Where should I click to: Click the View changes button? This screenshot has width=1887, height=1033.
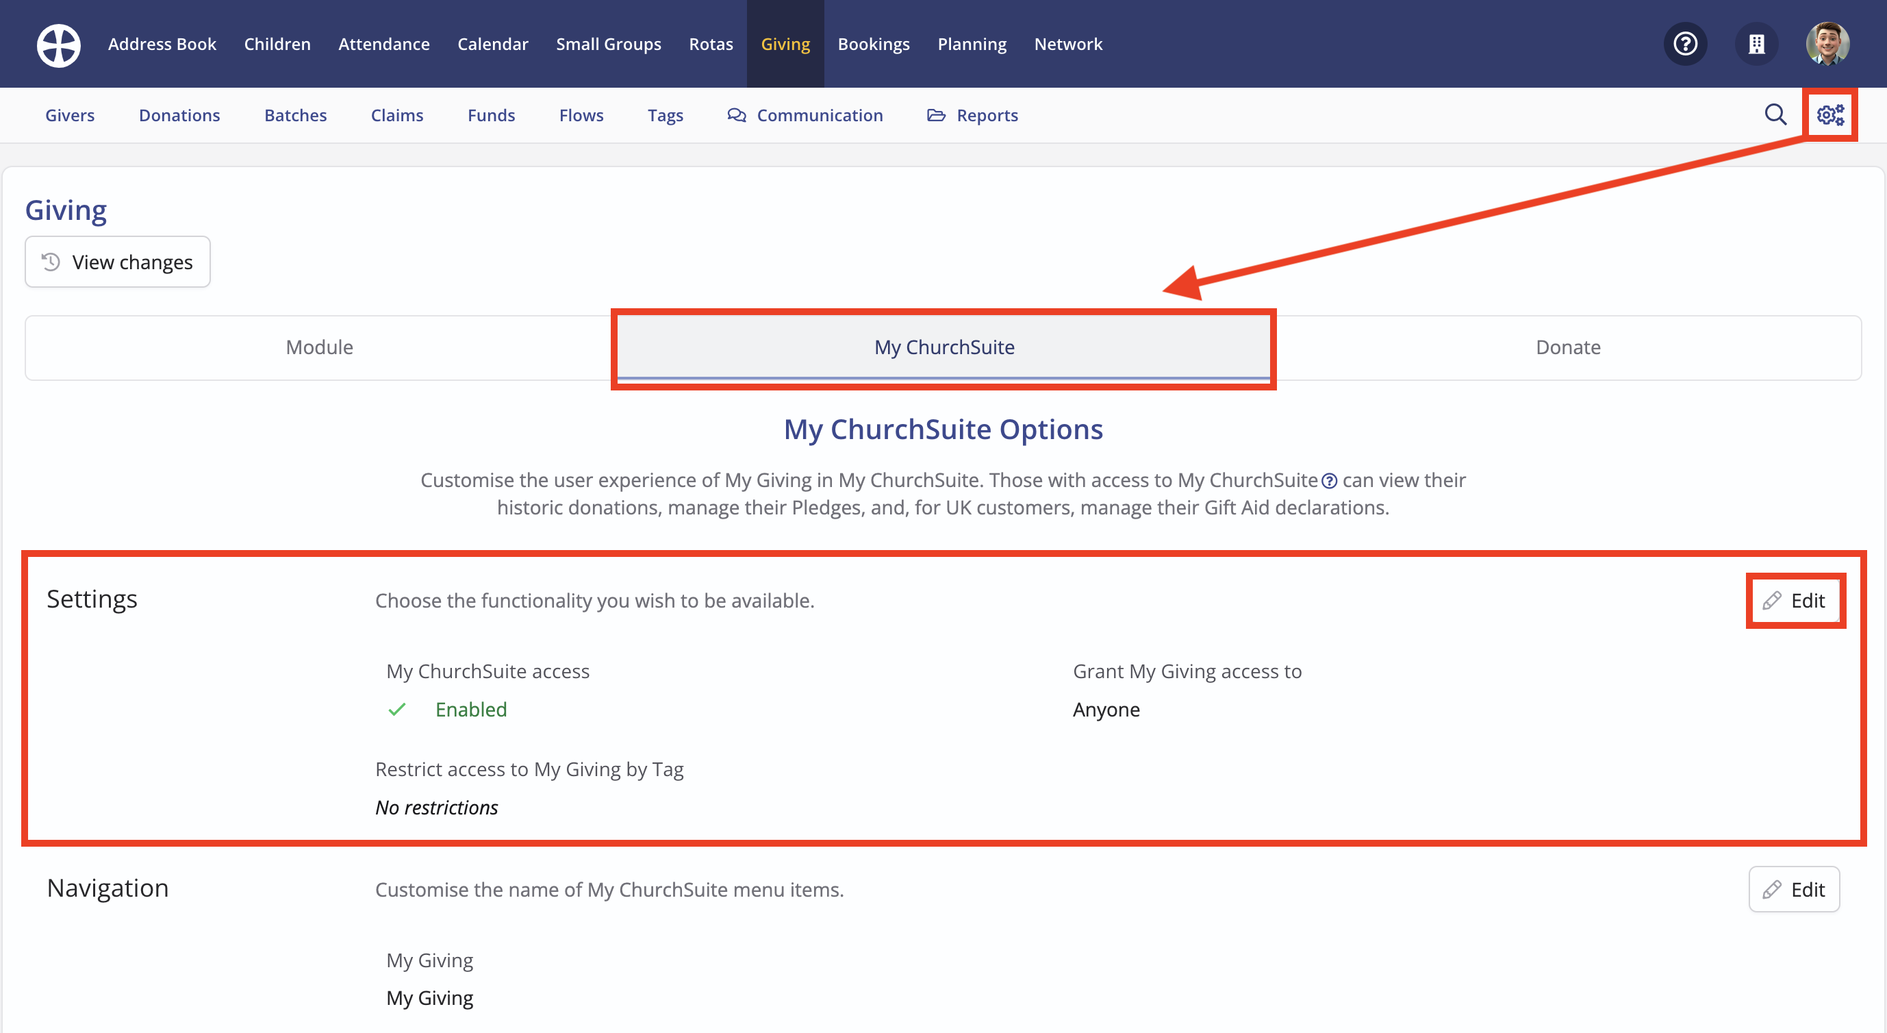[117, 262]
